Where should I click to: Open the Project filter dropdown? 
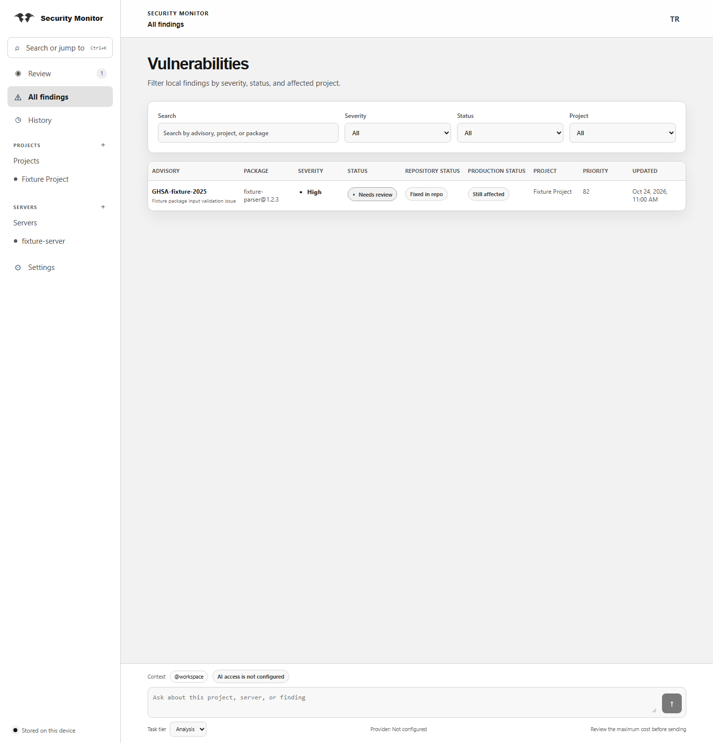tap(622, 133)
